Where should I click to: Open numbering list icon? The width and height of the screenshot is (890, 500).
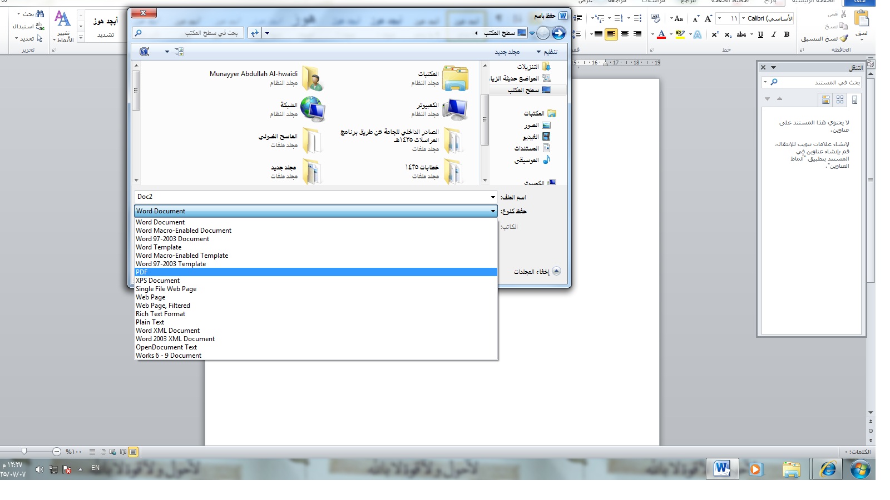tap(619, 18)
